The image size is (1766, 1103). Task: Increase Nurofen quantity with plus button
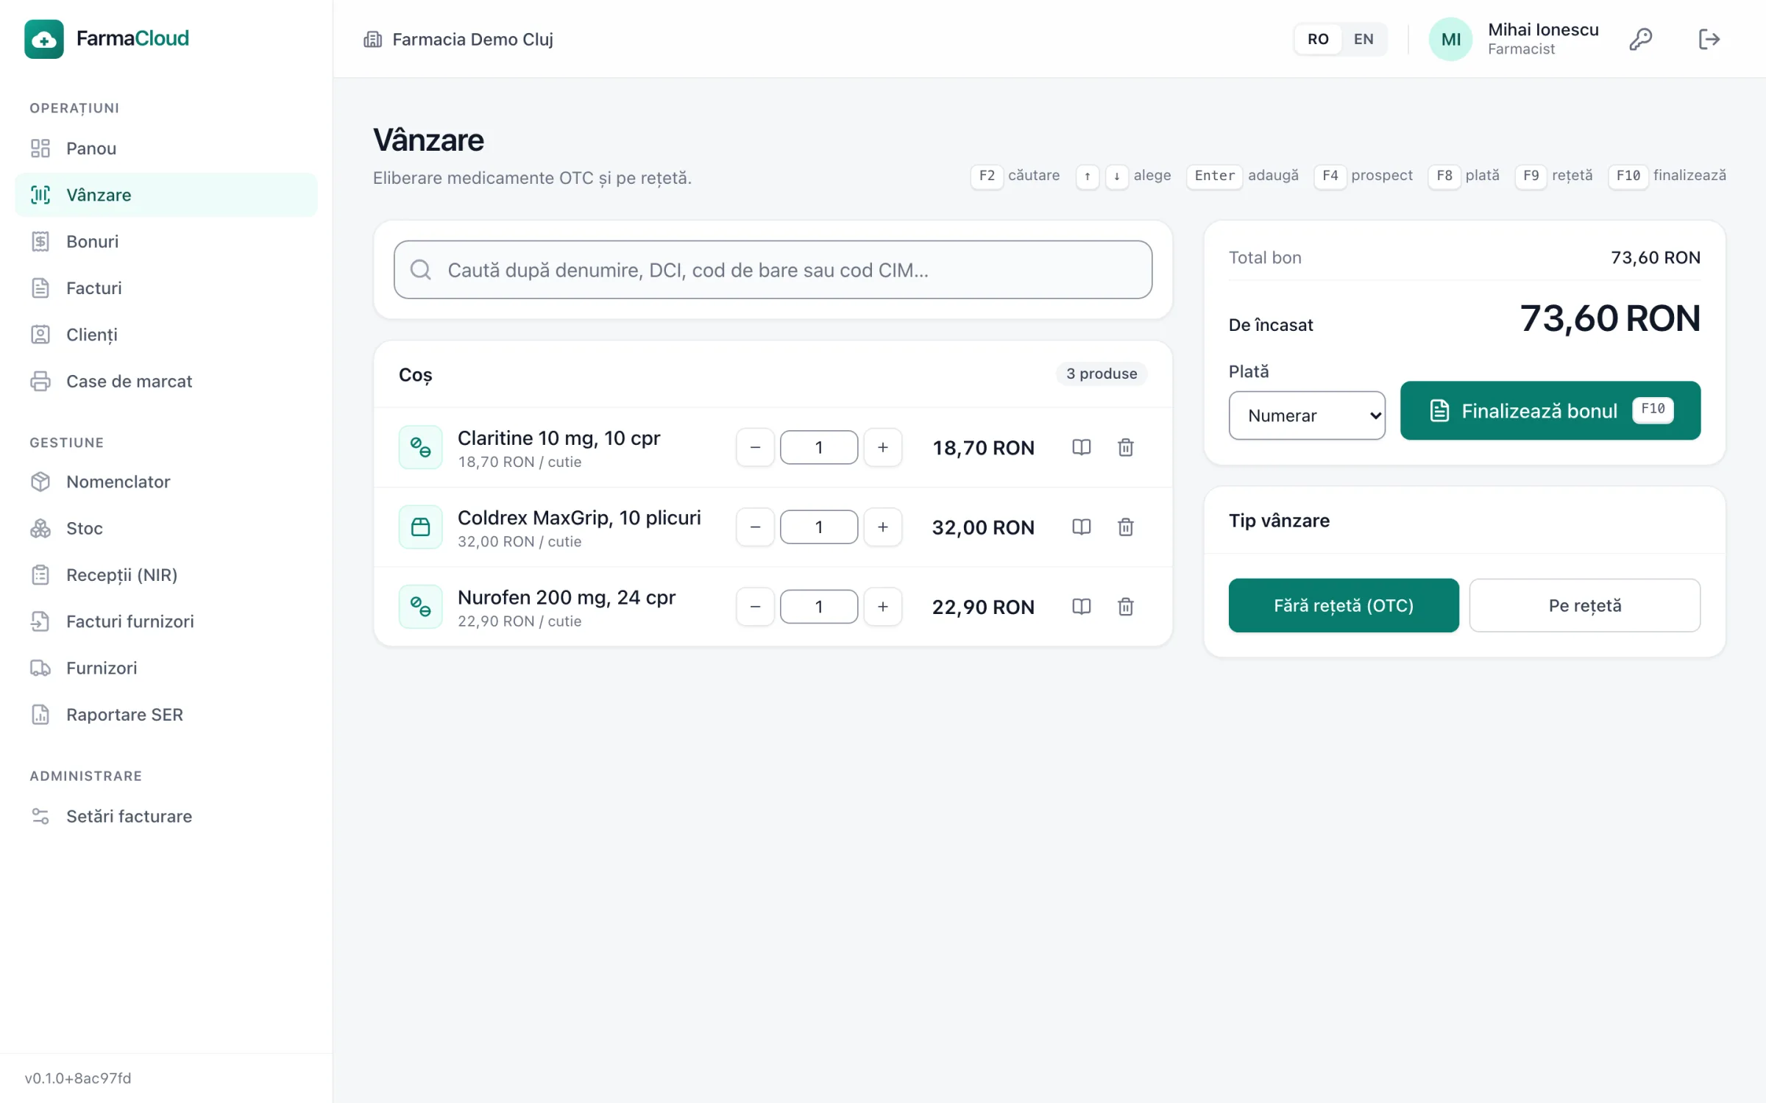(882, 606)
